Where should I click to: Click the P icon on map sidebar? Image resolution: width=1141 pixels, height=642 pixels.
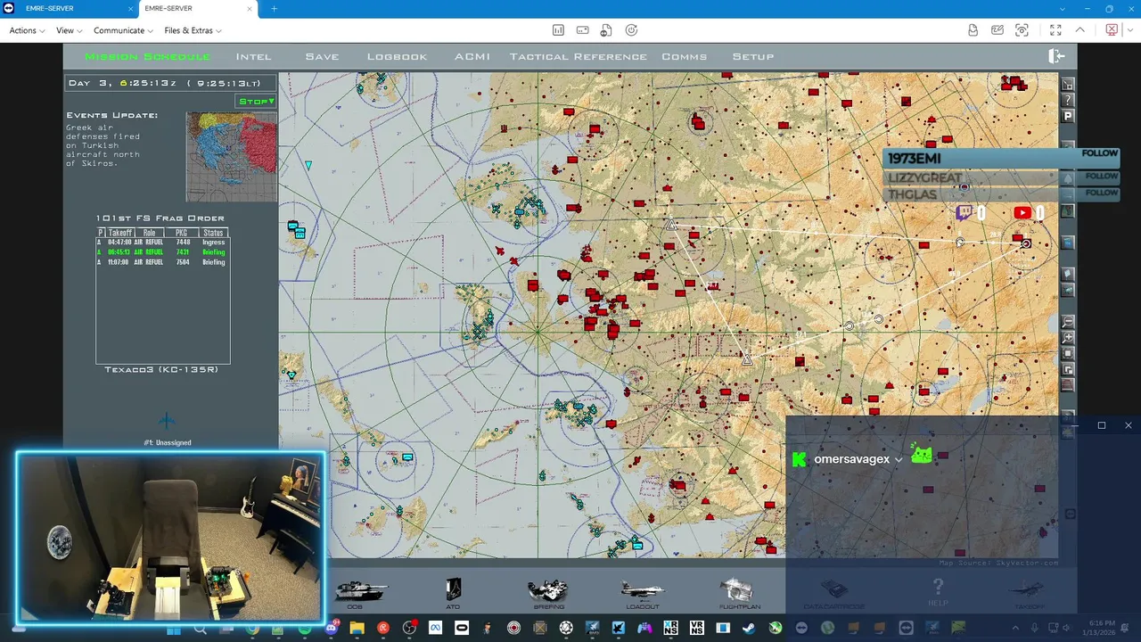(1068, 116)
